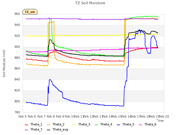
Task: Click the 960 y-axis tick label
Action: pyautogui.click(x=17, y=14)
